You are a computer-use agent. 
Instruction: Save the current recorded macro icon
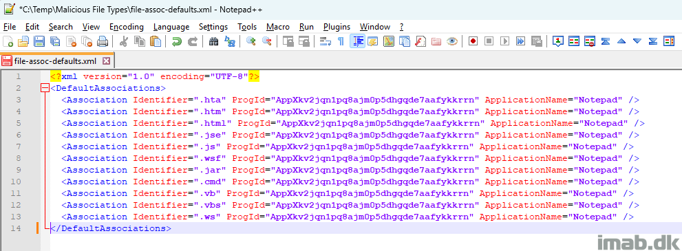(x=536, y=41)
